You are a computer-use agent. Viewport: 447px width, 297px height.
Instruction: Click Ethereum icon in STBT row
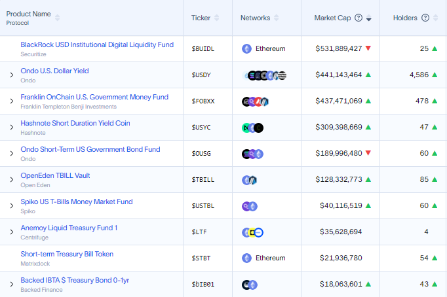247,258
